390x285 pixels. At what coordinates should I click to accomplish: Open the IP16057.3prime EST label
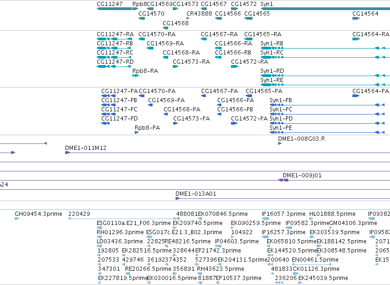coord(283,214)
